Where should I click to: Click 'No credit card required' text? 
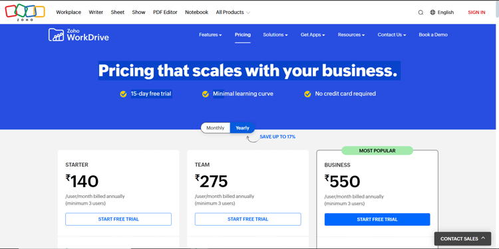pyautogui.click(x=345, y=94)
